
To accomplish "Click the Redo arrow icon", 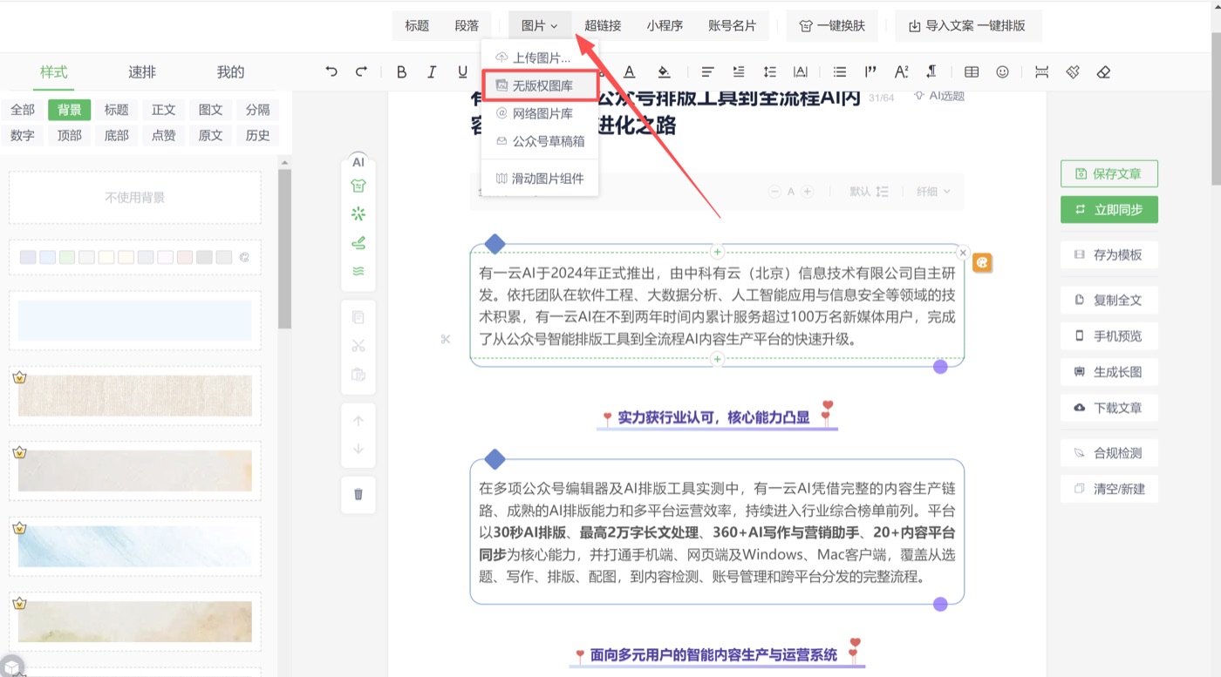I will 361,72.
